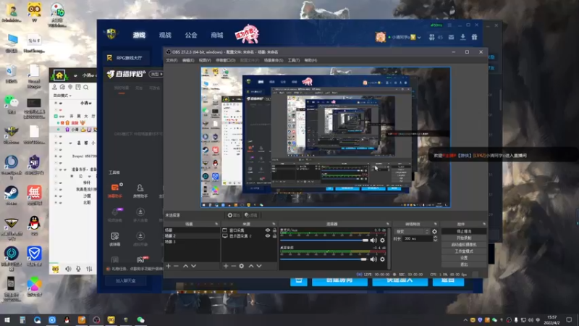
Task: Click the 停止推流 button
Action: pyautogui.click(x=464, y=231)
